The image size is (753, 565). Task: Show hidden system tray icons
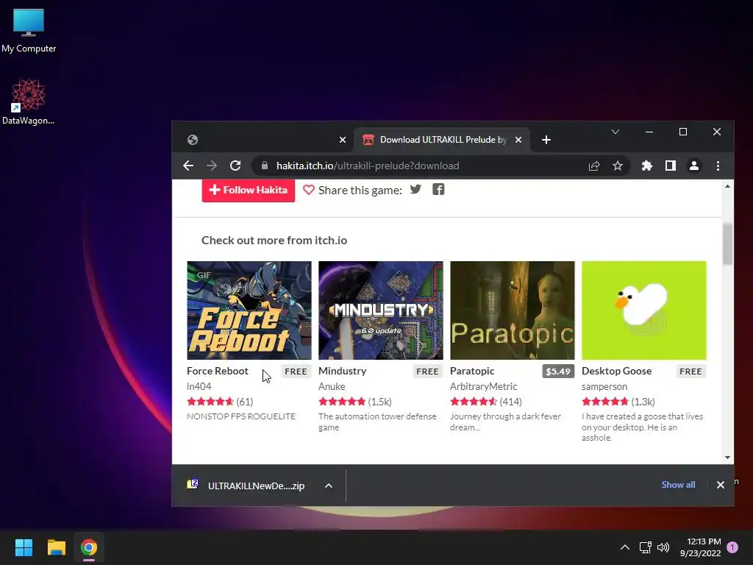[x=625, y=547]
